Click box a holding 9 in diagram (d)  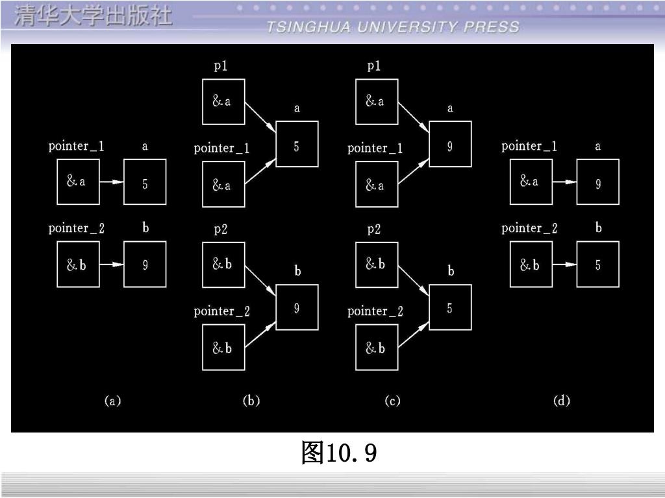pos(598,182)
